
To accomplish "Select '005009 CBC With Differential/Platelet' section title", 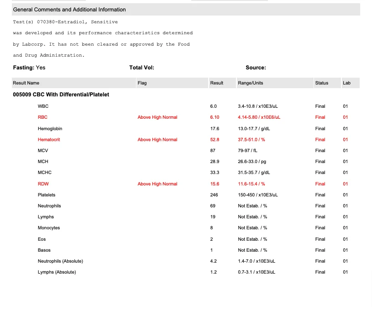I will [x=61, y=95].
